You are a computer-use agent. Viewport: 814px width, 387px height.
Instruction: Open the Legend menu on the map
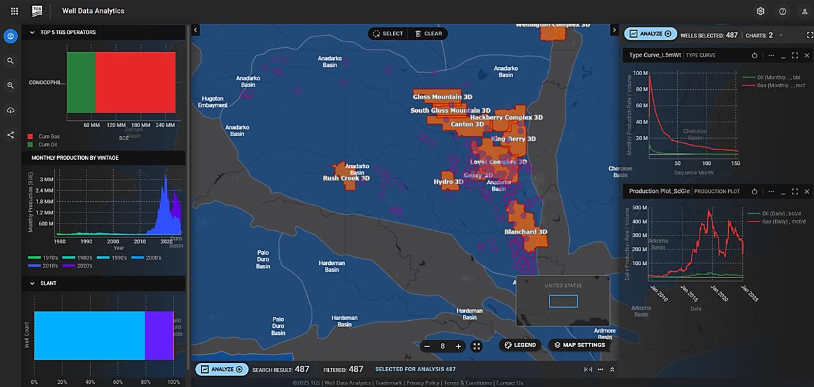[520, 344]
